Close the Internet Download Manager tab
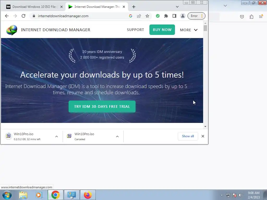This screenshot has width=267, height=200. click(124, 7)
